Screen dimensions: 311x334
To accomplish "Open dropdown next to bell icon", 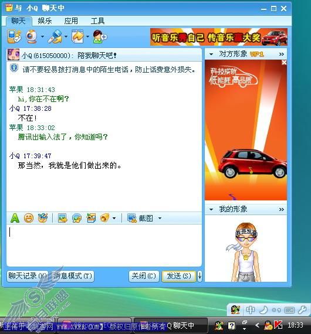I will [x=114, y=218].
